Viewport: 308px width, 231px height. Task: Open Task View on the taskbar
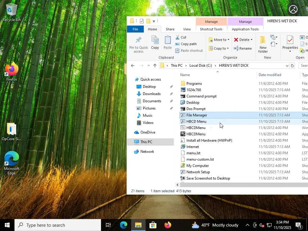click(x=108, y=225)
